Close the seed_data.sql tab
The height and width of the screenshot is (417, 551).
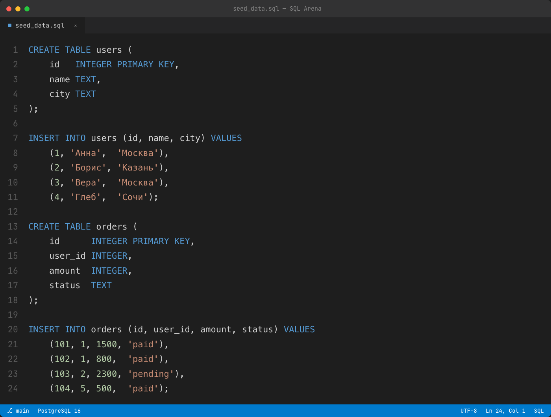(76, 26)
